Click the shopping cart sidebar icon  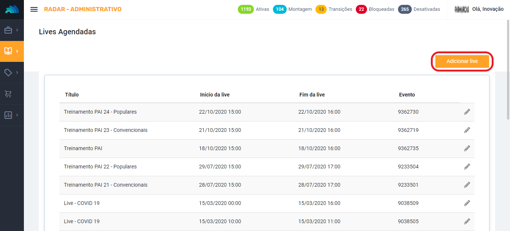coord(8,94)
